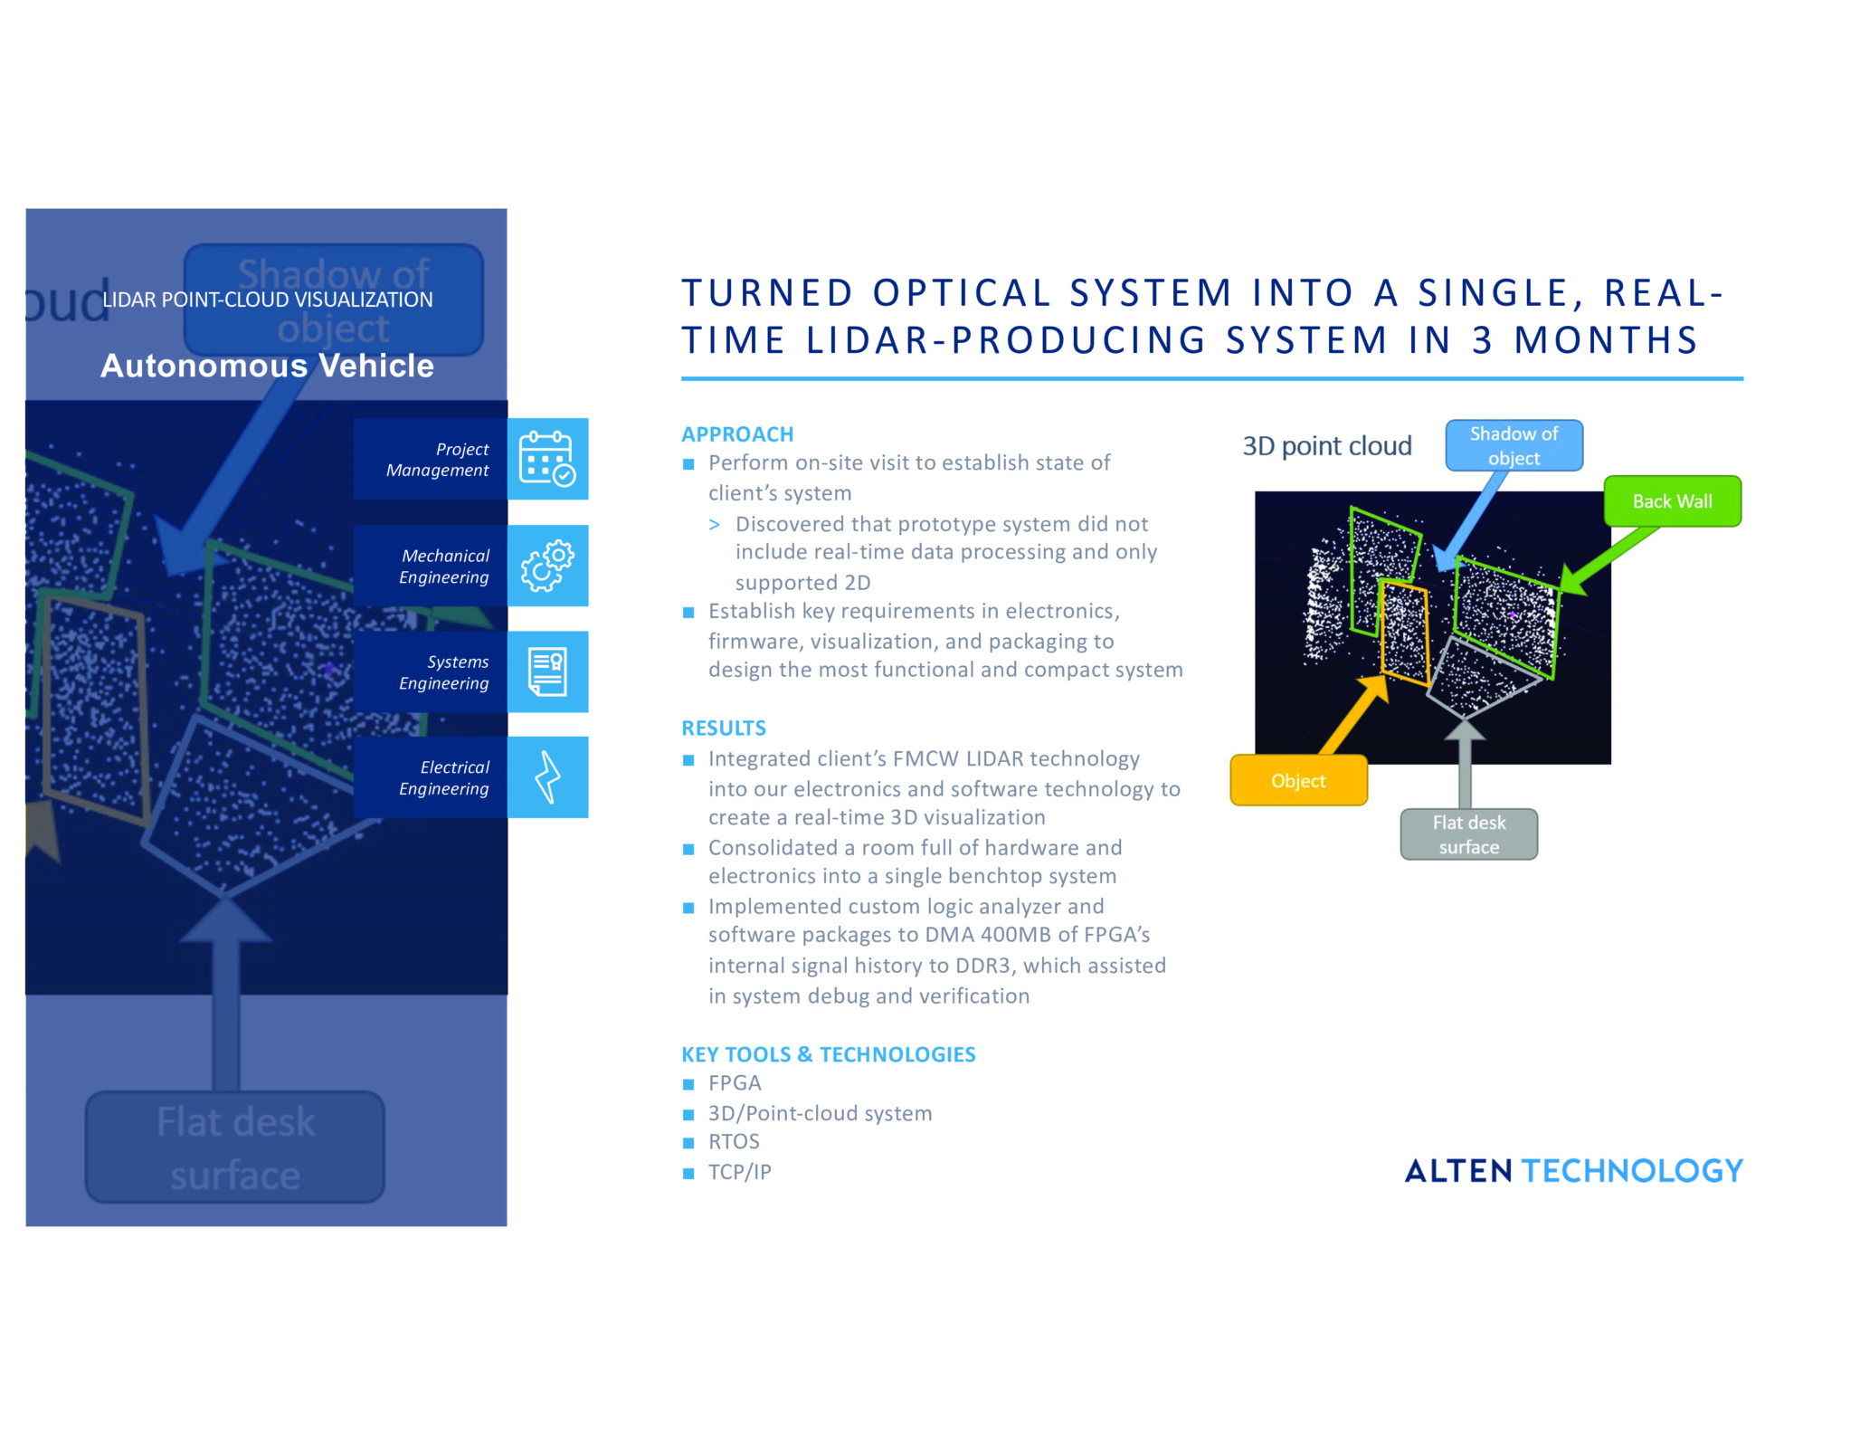Select the Electrical Engineering label

[443, 778]
